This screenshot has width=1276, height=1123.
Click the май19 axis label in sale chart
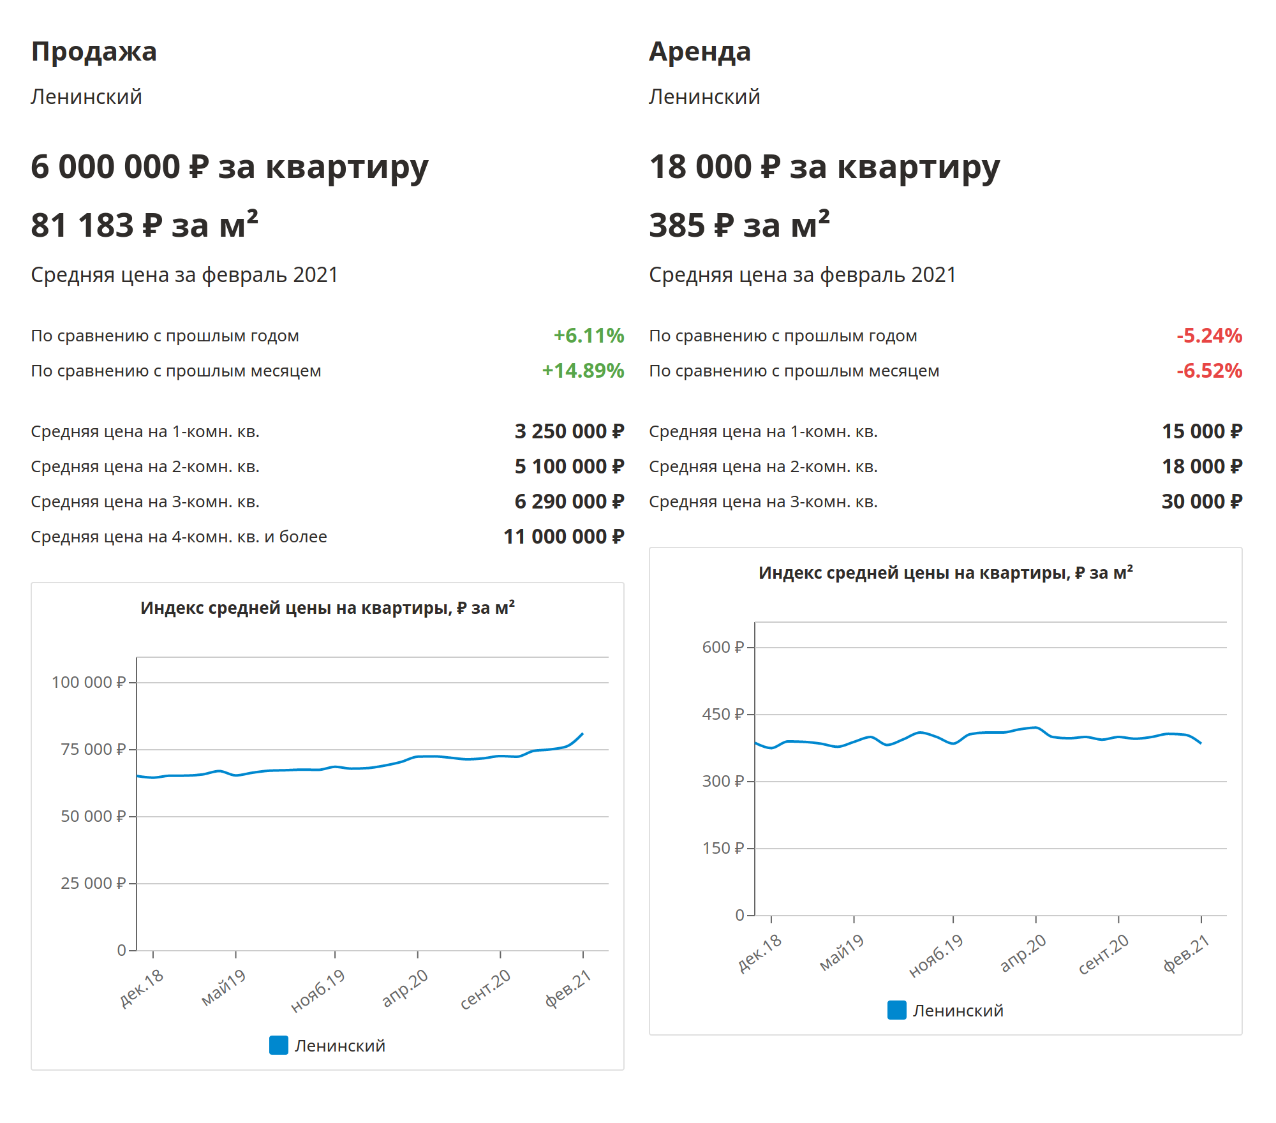click(x=223, y=987)
